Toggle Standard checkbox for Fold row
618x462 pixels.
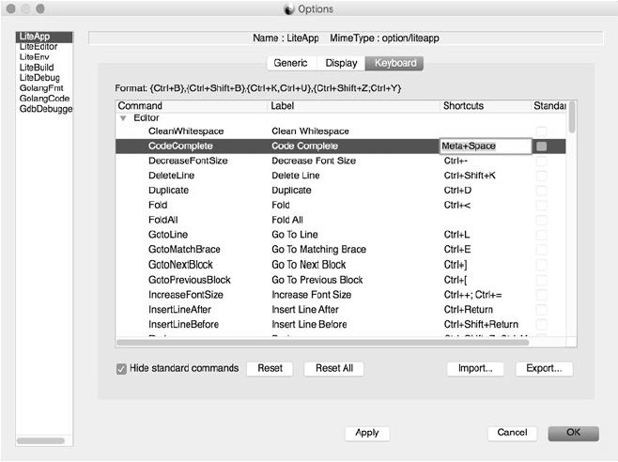click(x=542, y=205)
